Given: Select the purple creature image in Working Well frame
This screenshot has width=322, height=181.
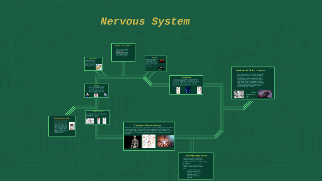Looking at the screenshot, I should click(265, 94).
